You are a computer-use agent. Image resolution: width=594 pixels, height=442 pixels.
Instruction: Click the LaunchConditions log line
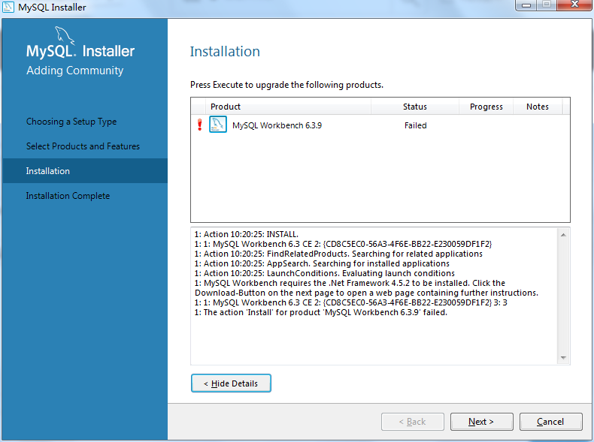click(324, 273)
